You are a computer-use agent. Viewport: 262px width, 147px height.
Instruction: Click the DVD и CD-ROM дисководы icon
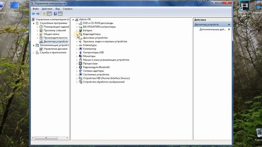click(80, 23)
